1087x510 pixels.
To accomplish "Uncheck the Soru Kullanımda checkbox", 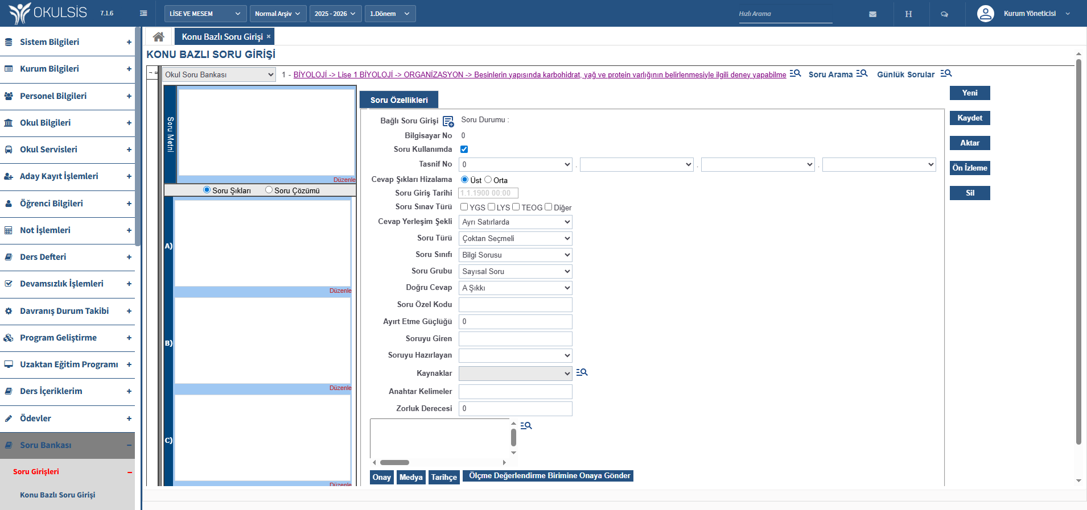I will tap(464, 150).
